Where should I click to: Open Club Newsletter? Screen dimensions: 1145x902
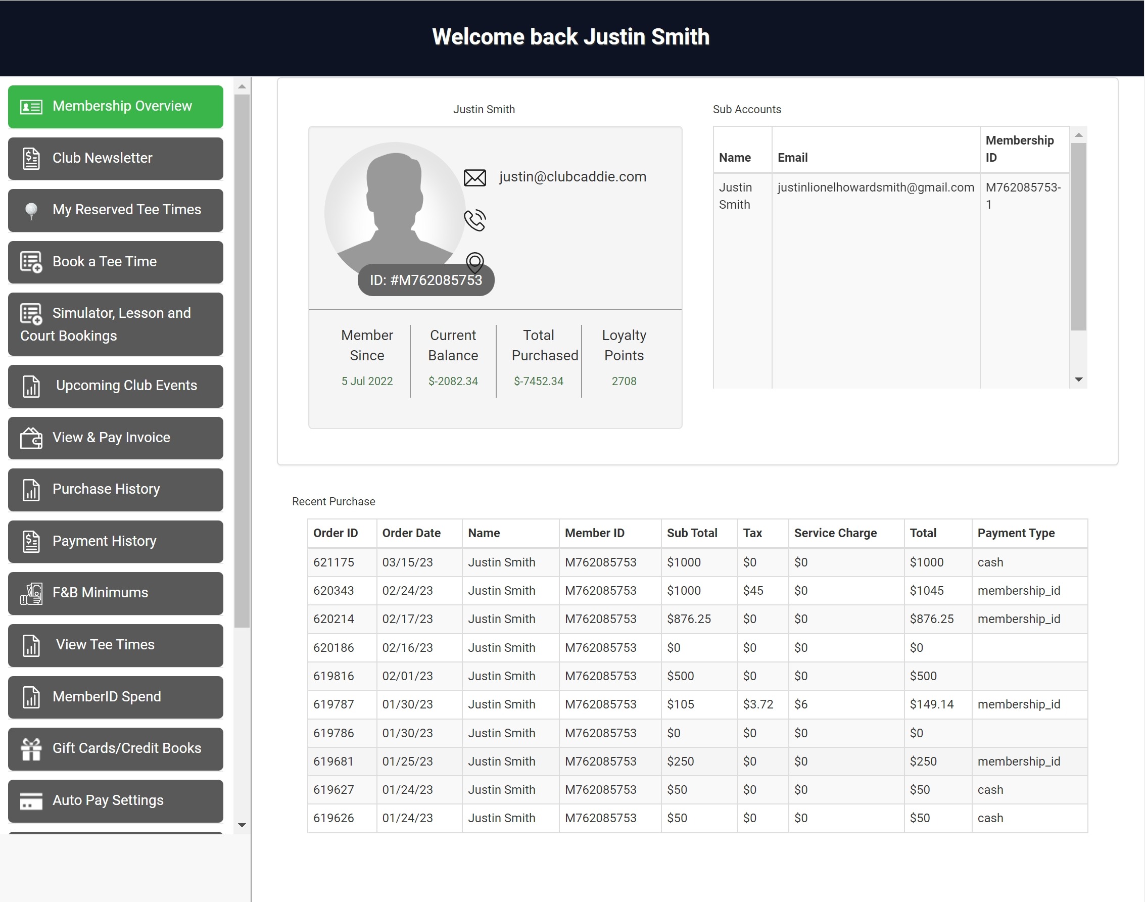coord(115,159)
